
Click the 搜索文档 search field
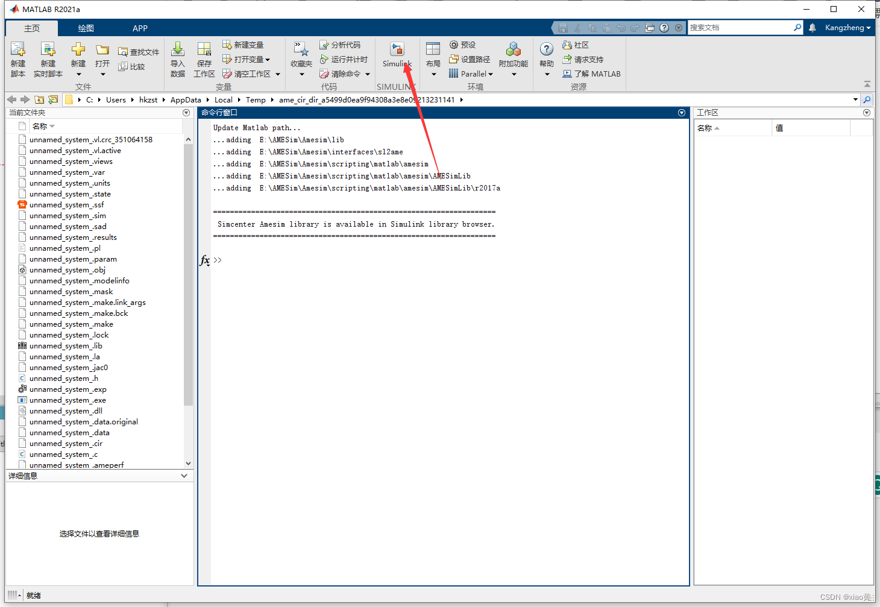pyautogui.click(x=740, y=28)
